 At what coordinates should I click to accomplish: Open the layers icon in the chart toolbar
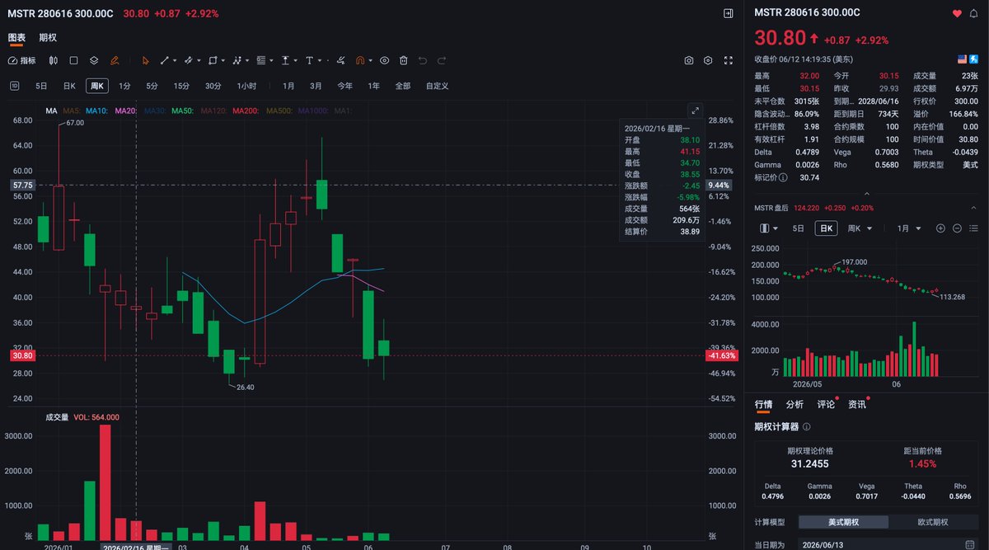[94, 60]
